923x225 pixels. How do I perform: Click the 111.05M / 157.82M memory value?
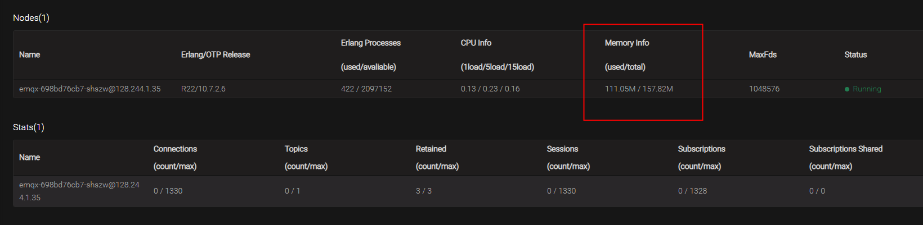click(x=639, y=89)
